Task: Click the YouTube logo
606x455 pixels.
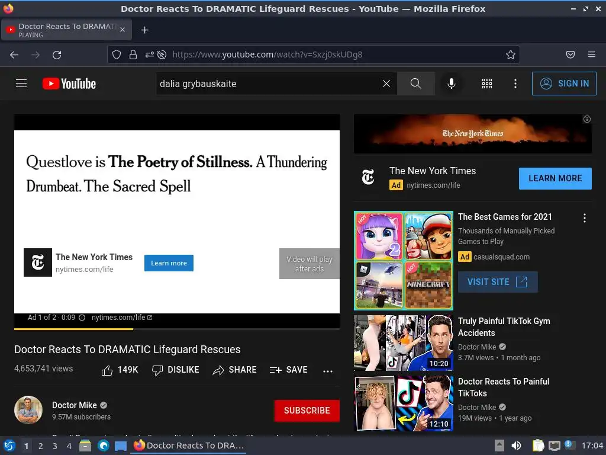Action: [x=69, y=84]
